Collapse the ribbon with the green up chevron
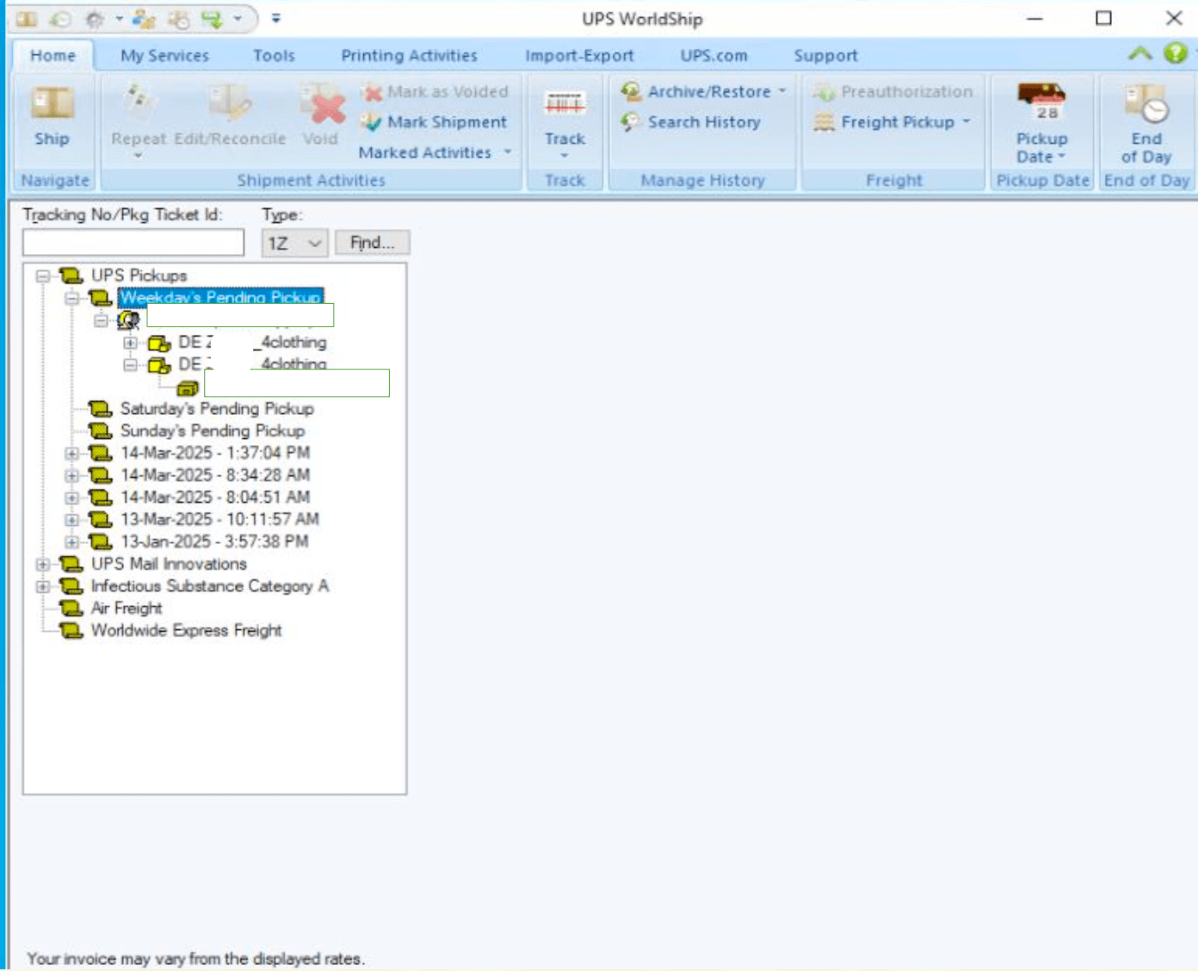Screen dimensions: 1198x971 tap(1140, 53)
